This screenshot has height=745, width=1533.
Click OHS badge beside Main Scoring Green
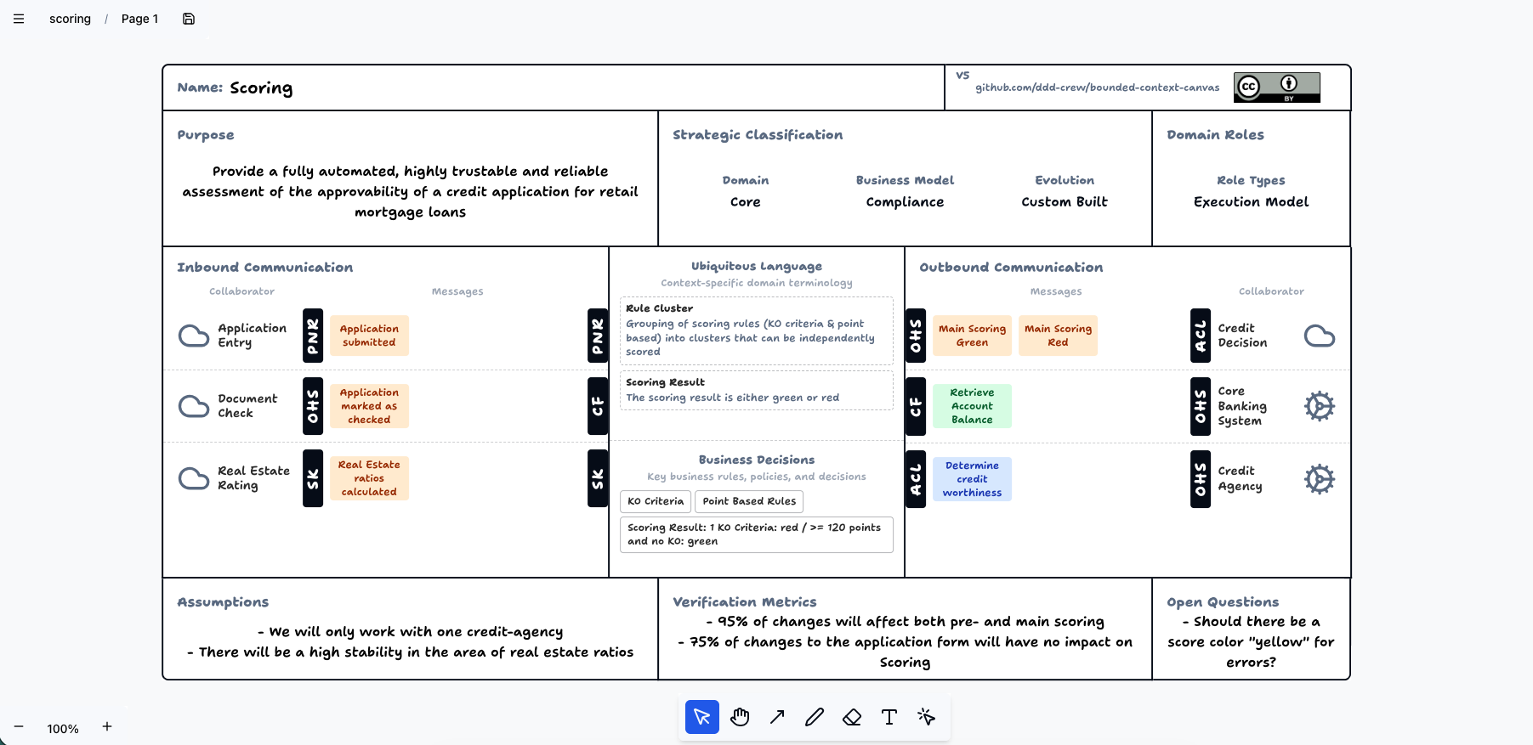(916, 336)
